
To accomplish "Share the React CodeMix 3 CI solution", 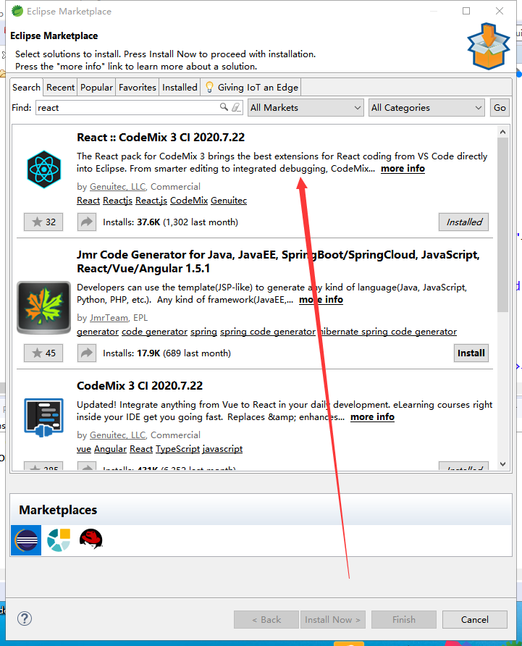I will tap(87, 222).
